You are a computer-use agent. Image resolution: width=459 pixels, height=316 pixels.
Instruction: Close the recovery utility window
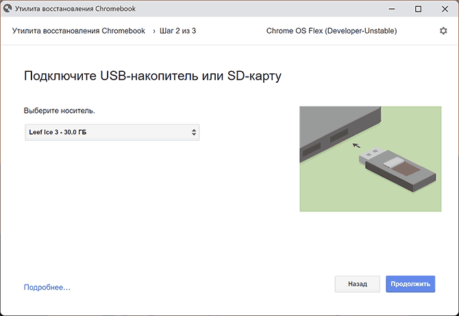coord(445,9)
